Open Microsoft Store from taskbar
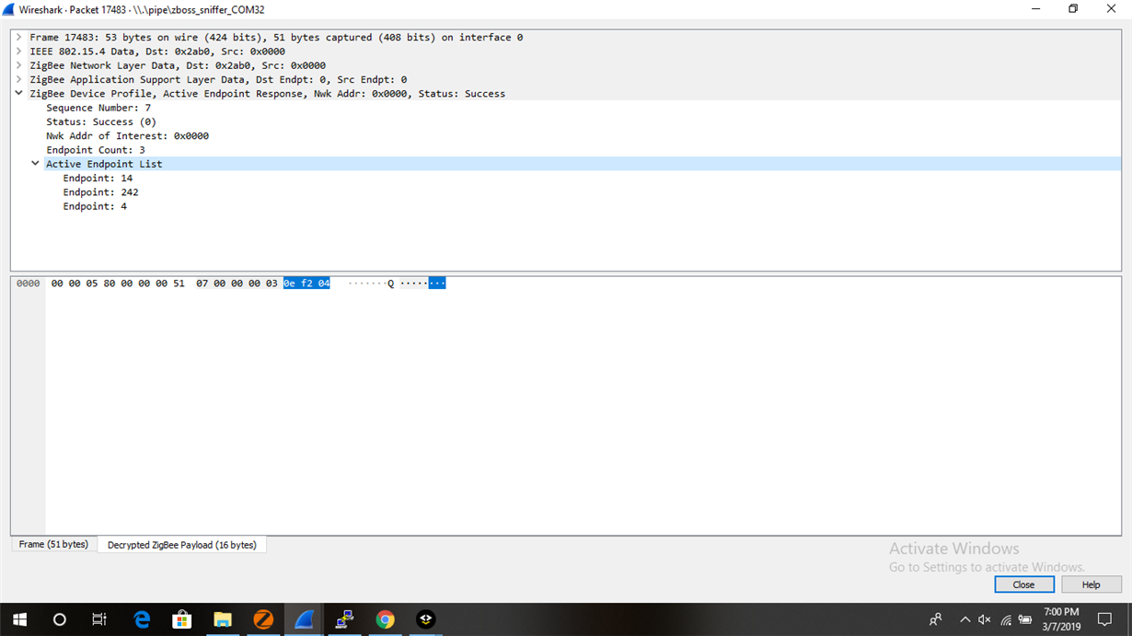The height and width of the screenshot is (636, 1132). [x=182, y=619]
